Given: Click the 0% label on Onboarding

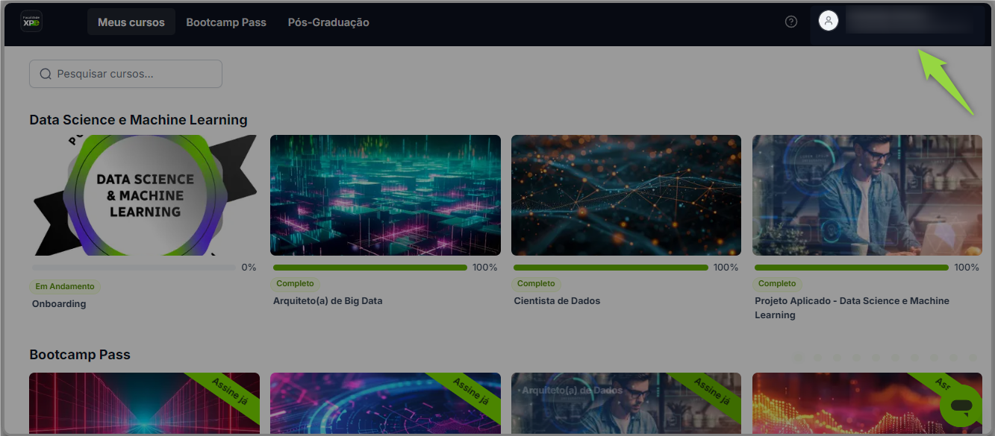Looking at the screenshot, I should pyautogui.click(x=249, y=268).
